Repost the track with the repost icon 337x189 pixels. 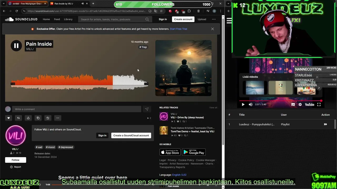[18, 118]
